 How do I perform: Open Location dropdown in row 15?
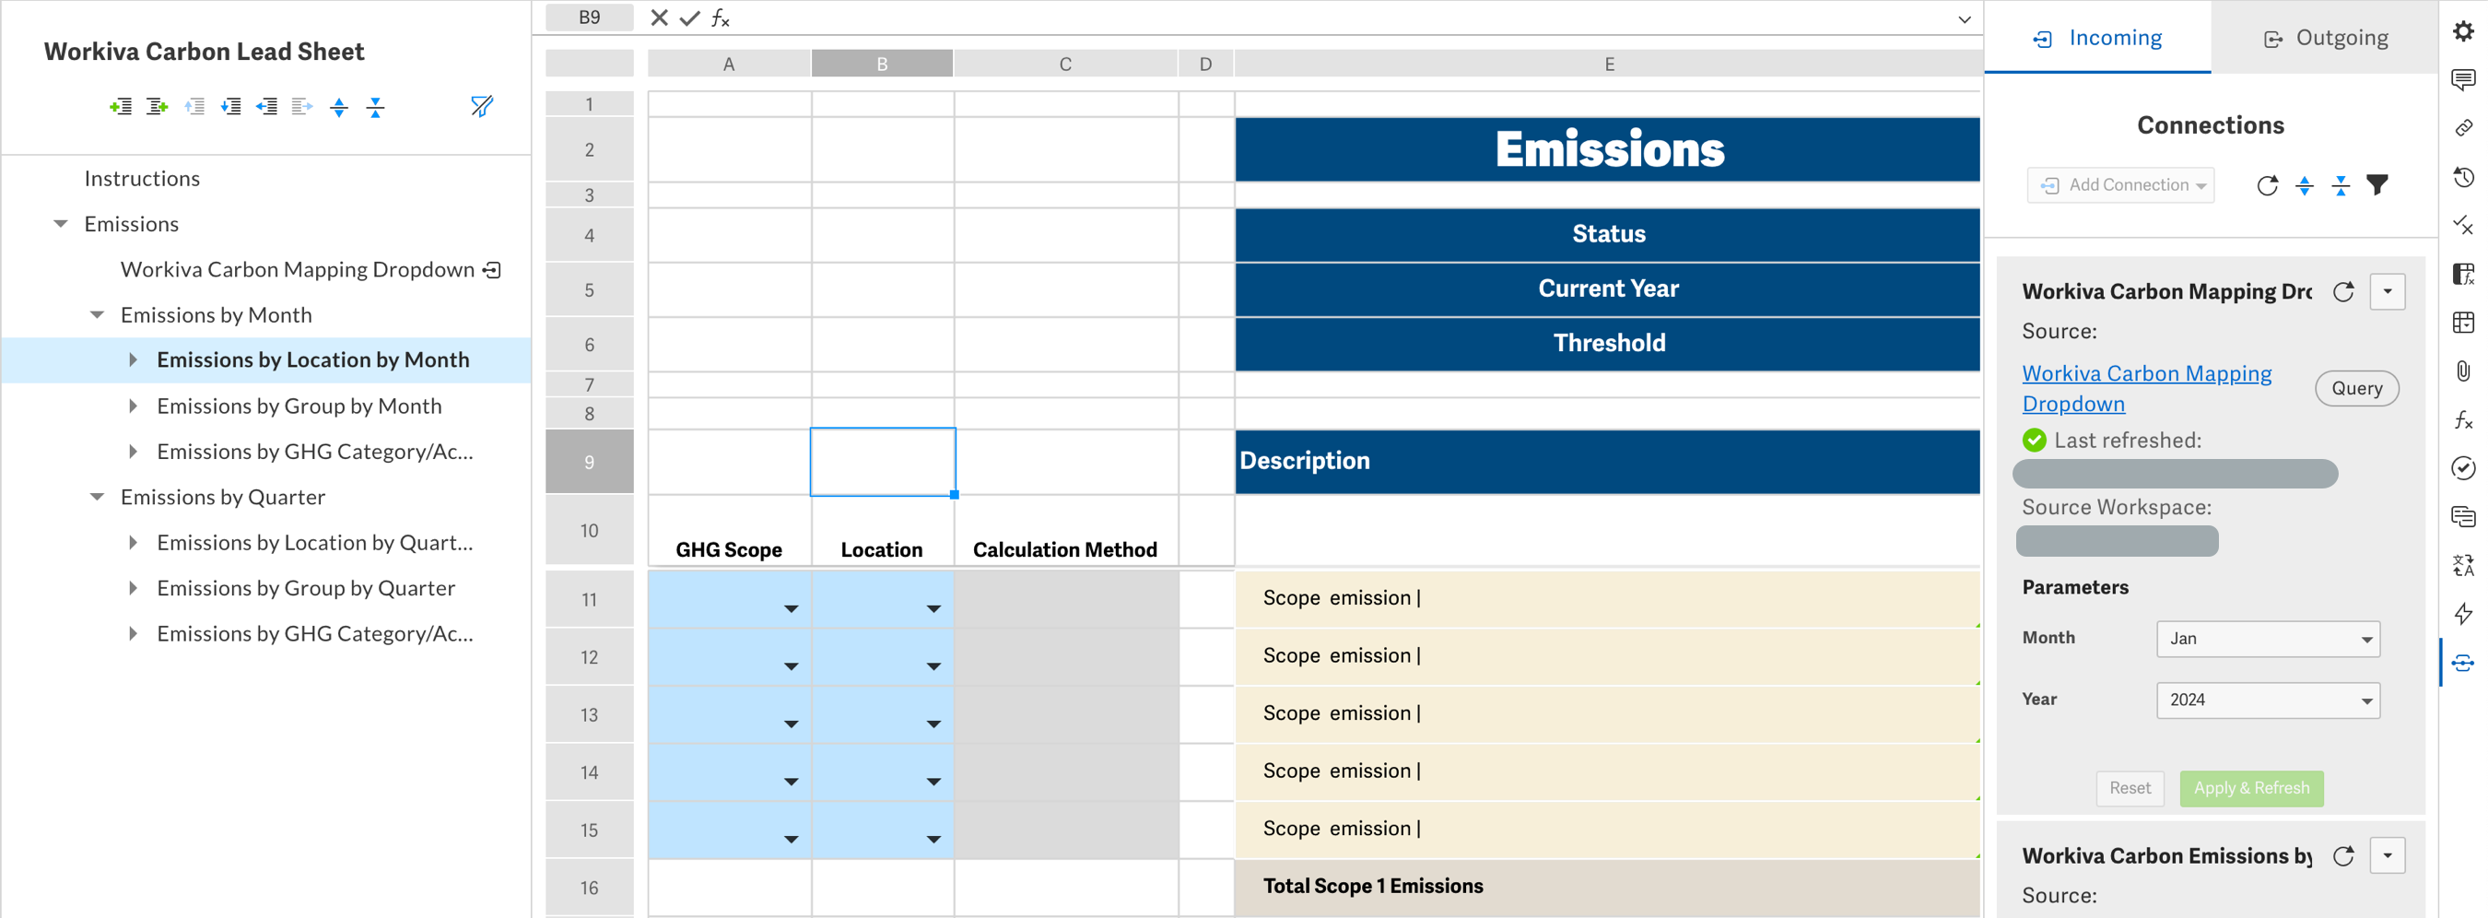933,840
